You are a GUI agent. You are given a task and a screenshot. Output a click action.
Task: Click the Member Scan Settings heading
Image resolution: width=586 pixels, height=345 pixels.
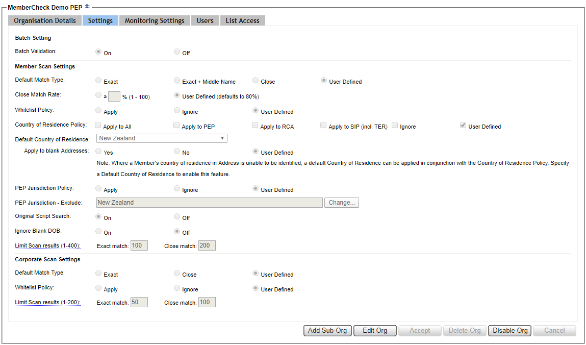click(x=45, y=66)
